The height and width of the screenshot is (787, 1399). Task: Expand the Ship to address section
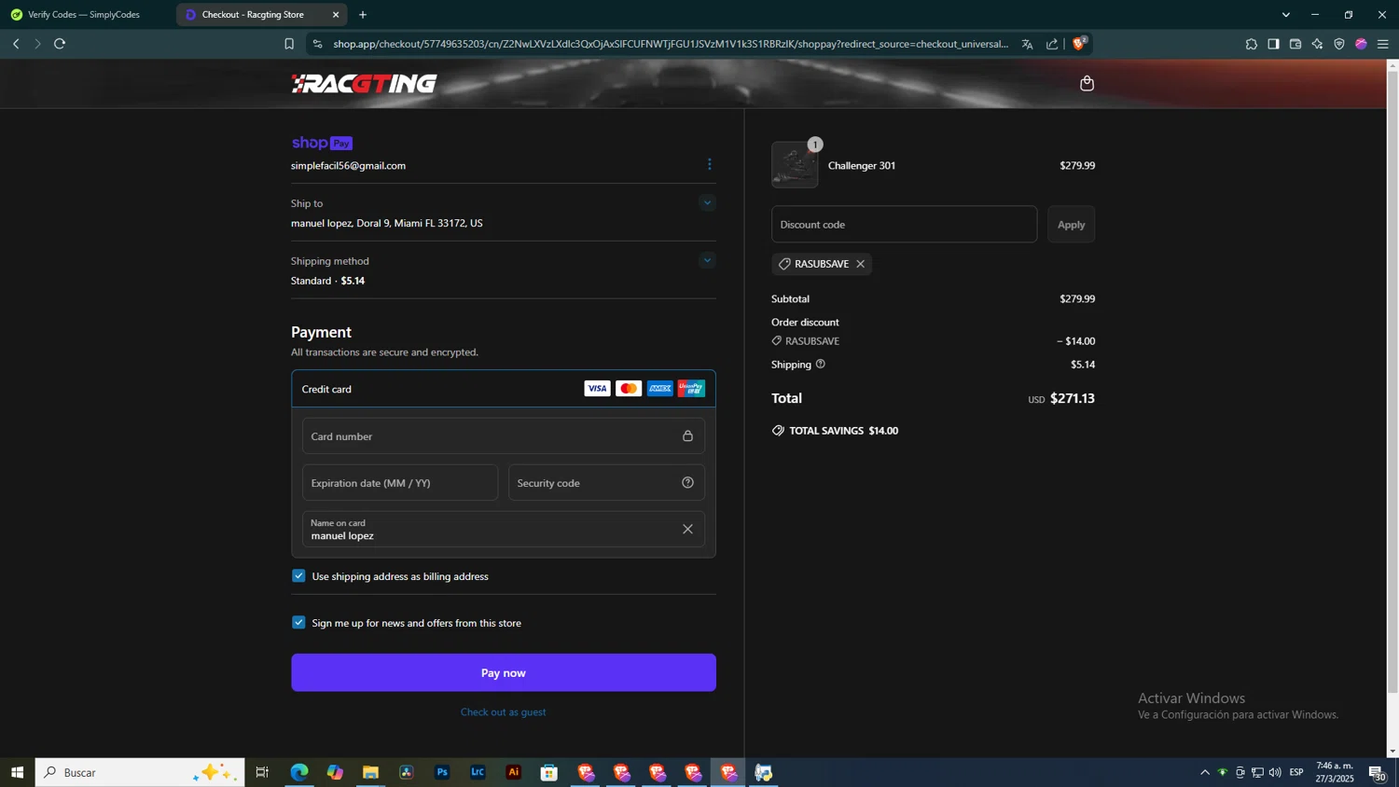click(x=707, y=202)
